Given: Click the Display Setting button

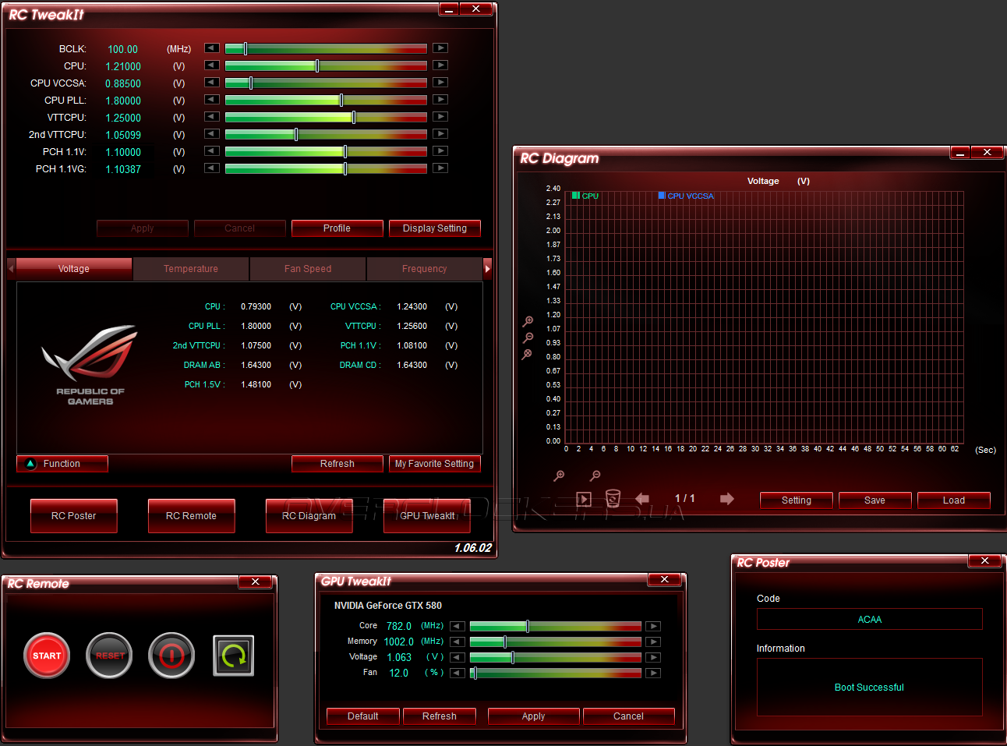Looking at the screenshot, I should tap(435, 228).
